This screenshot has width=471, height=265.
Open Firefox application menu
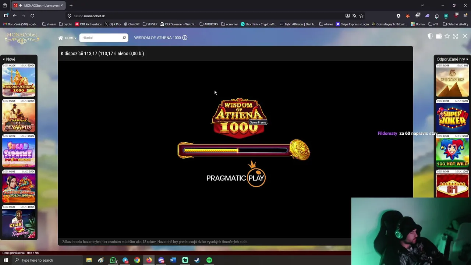(x=465, y=16)
